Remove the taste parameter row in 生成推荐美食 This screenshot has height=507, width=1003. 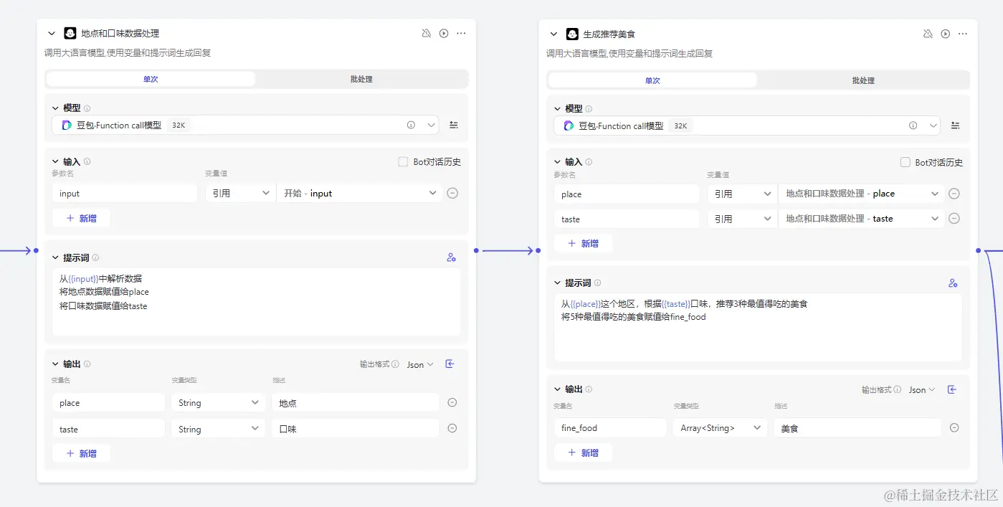click(954, 219)
